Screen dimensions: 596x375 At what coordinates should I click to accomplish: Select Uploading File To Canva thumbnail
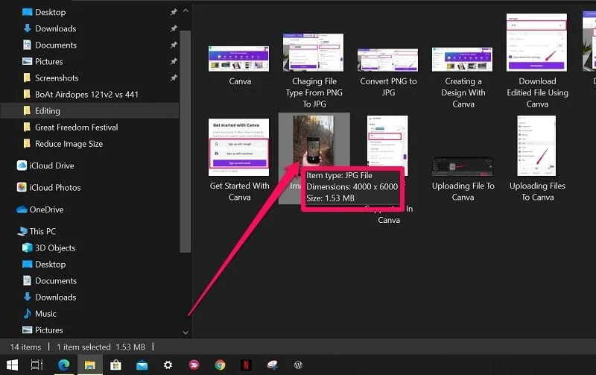[462, 166]
